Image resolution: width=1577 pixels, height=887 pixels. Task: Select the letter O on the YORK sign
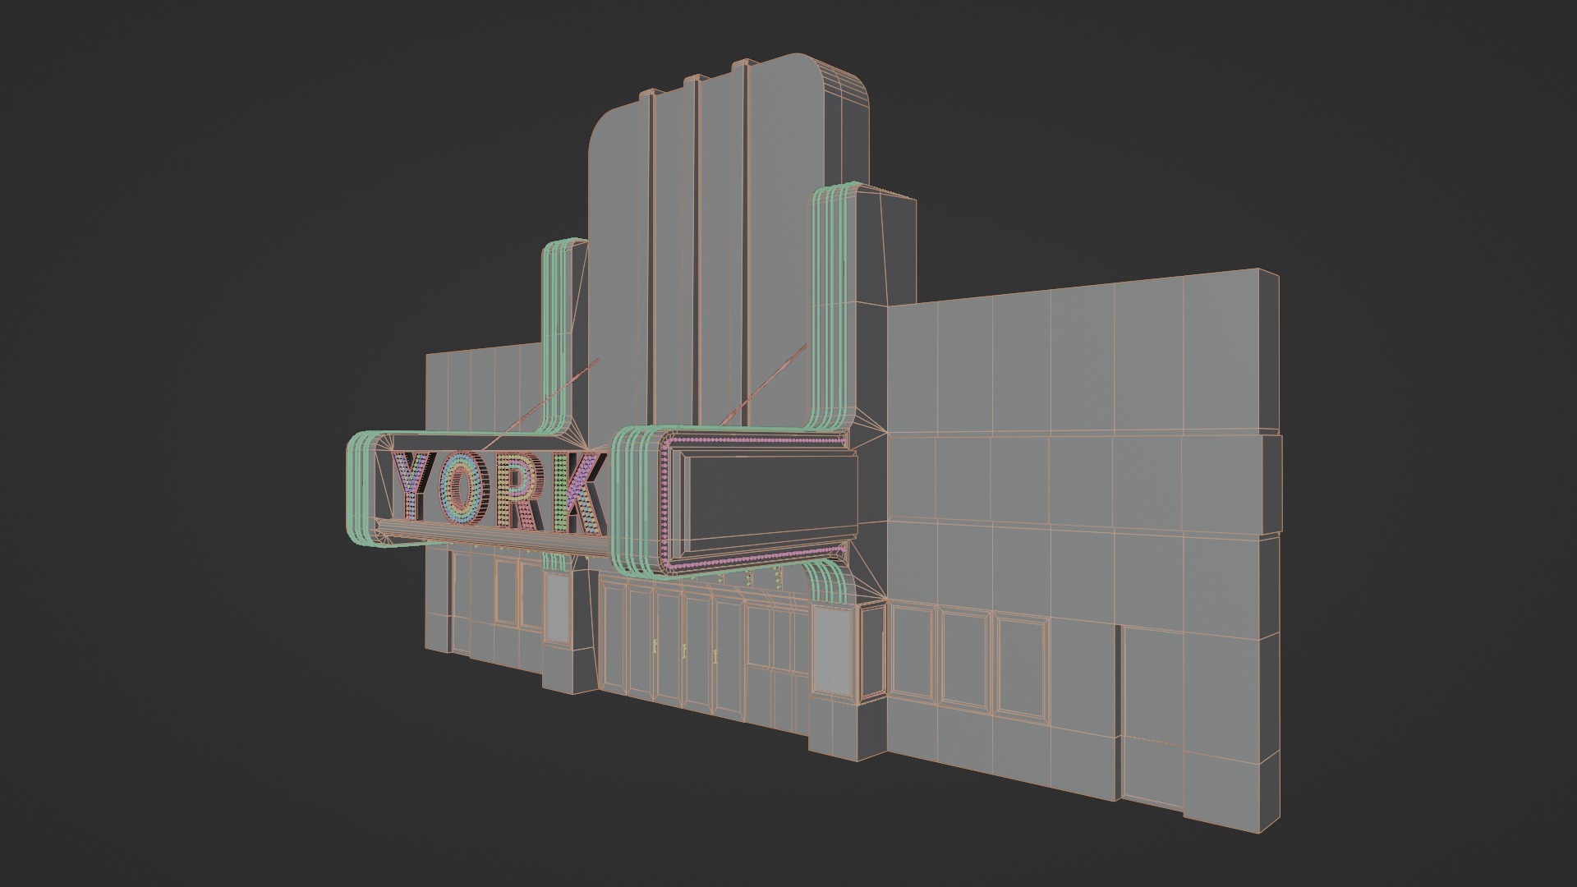coord(465,489)
